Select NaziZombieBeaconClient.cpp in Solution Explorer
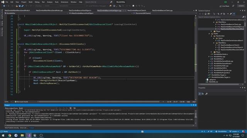247x138 pixels. [231, 25]
